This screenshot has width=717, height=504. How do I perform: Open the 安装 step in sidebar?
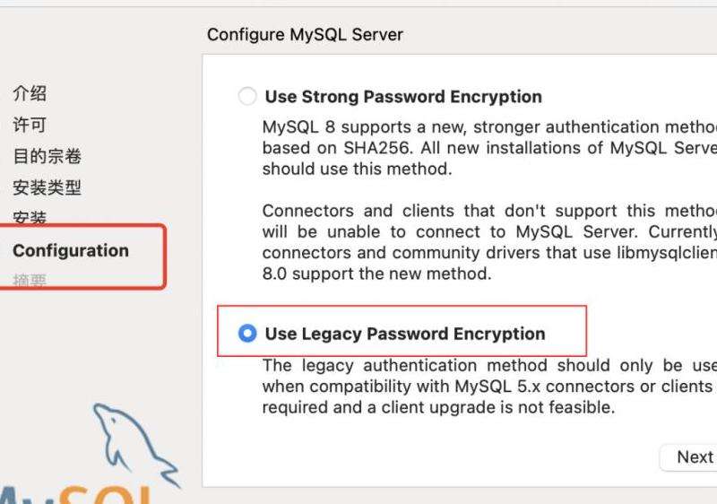tap(30, 217)
